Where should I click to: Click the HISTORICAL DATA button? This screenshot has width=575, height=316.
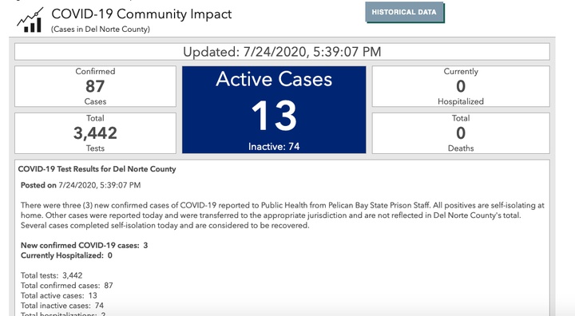point(404,13)
